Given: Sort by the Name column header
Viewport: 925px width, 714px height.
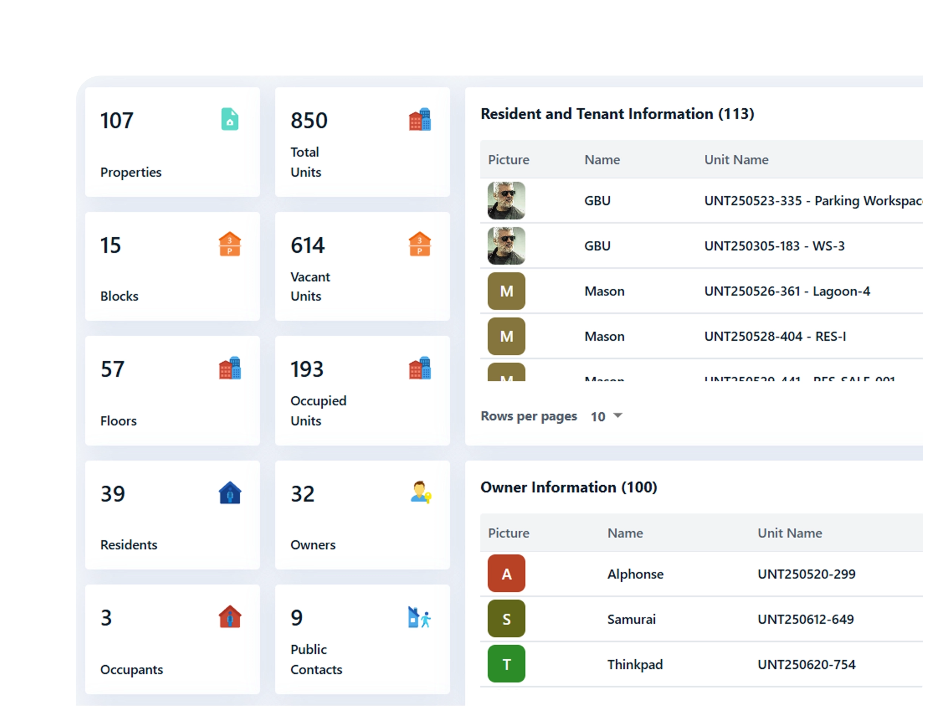Looking at the screenshot, I should (602, 160).
